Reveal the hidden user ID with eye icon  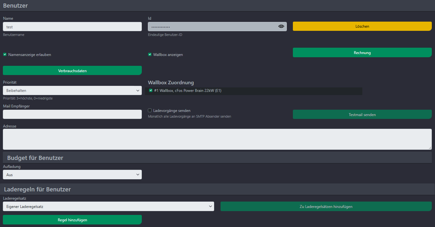(281, 26)
